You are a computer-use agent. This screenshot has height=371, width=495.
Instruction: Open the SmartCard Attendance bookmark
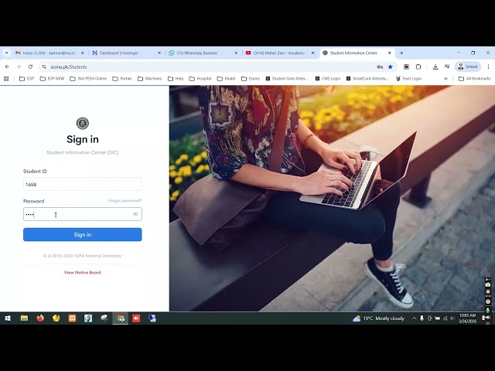(x=367, y=79)
